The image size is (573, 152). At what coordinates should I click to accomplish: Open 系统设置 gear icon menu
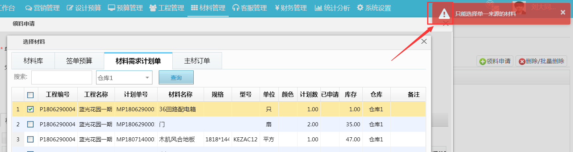coord(374,8)
